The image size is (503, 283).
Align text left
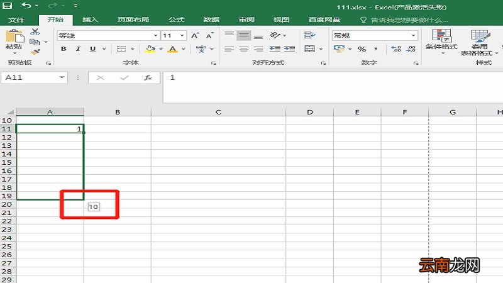(x=229, y=49)
